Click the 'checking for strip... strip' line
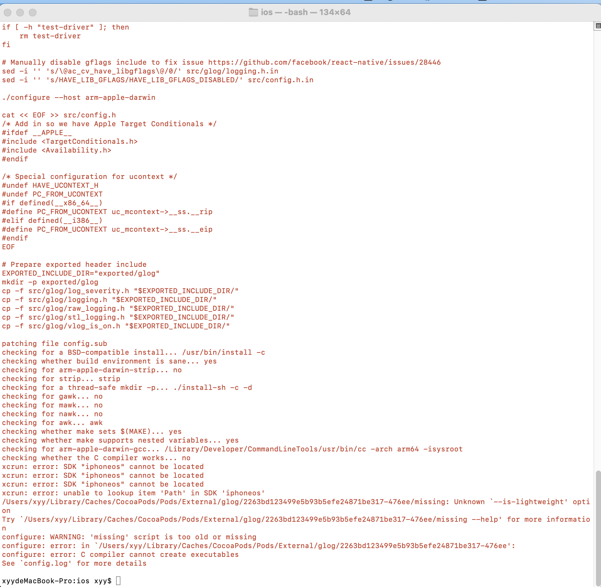The image size is (601, 587). pyautogui.click(x=61, y=379)
